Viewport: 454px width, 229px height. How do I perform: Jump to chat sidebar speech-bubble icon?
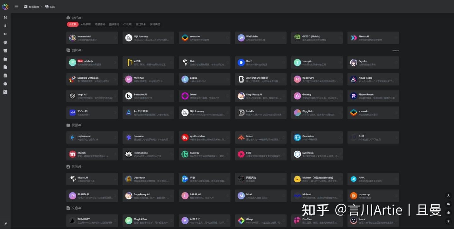pyautogui.click(x=5, y=84)
